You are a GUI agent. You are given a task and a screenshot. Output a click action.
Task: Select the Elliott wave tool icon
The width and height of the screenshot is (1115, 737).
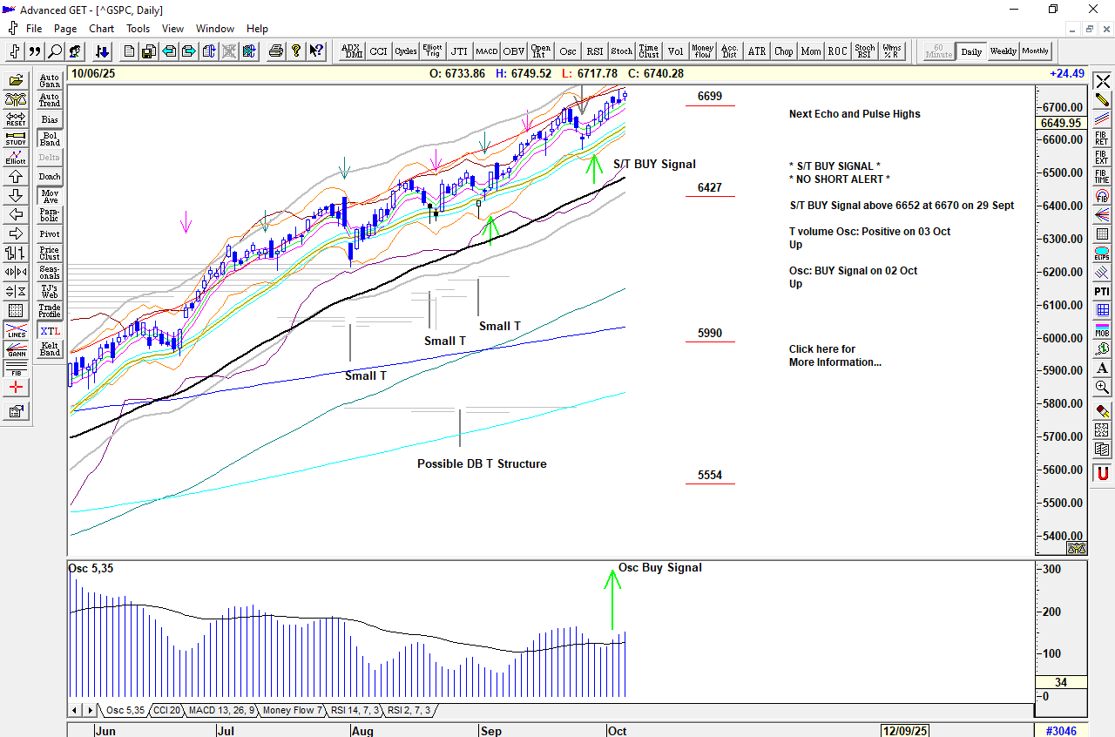coord(16,156)
